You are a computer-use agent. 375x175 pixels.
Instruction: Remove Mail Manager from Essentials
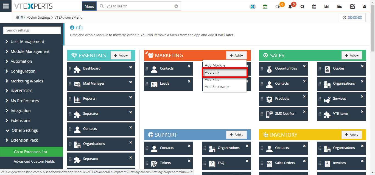click(x=131, y=82)
